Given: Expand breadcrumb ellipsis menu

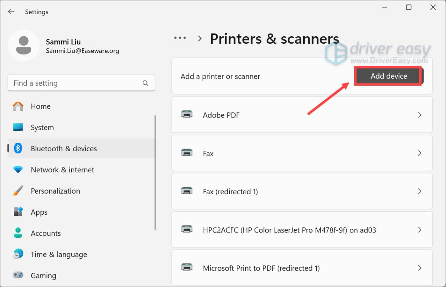Looking at the screenshot, I should click(180, 38).
